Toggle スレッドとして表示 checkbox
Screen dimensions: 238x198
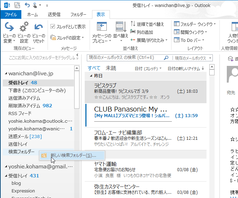click(x=52, y=26)
